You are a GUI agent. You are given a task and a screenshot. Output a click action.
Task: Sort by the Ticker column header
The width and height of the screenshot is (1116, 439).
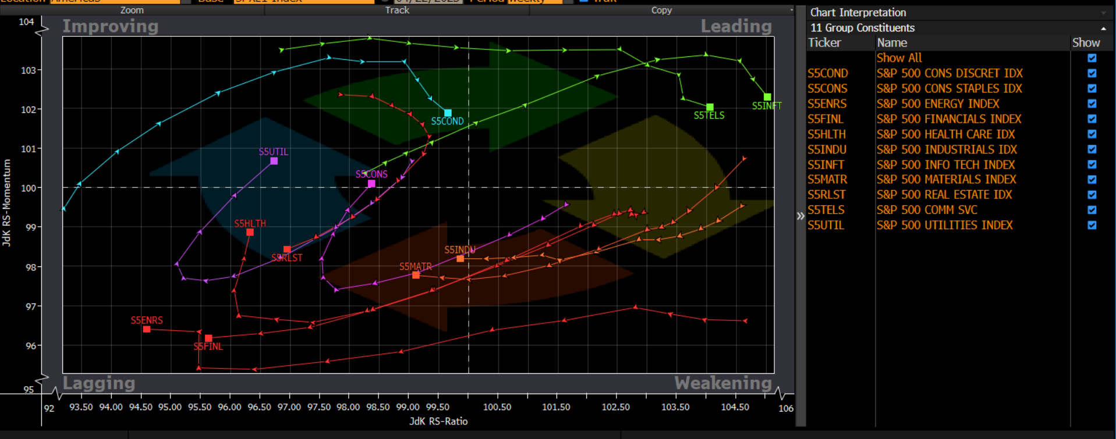click(824, 43)
